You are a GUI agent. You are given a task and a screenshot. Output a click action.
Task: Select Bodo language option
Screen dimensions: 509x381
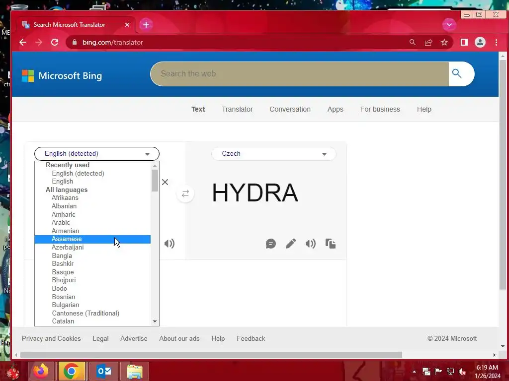[x=92, y=288]
